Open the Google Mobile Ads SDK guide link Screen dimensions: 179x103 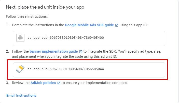[x=89, y=25]
